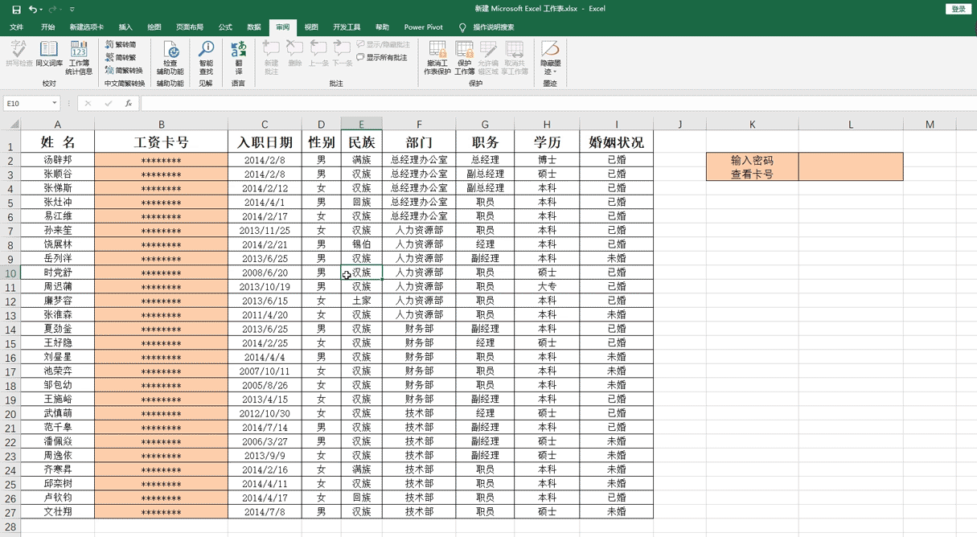Open the Name Box dropdown arrow
This screenshot has width=977, height=537.
(x=55, y=104)
